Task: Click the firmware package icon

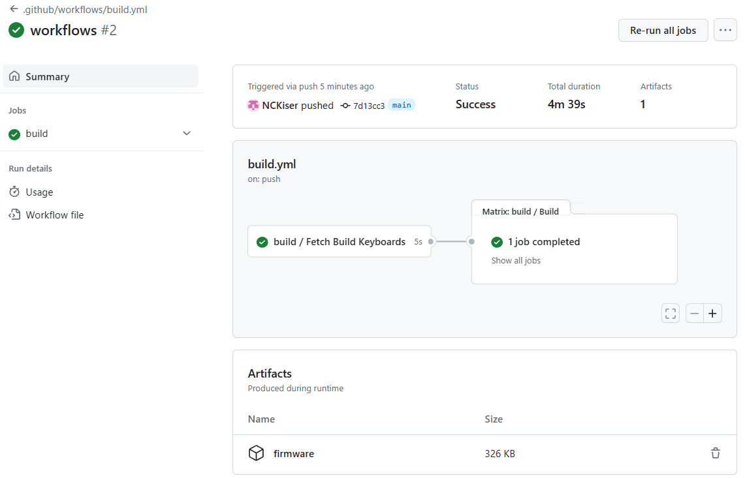Action: (256, 453)
